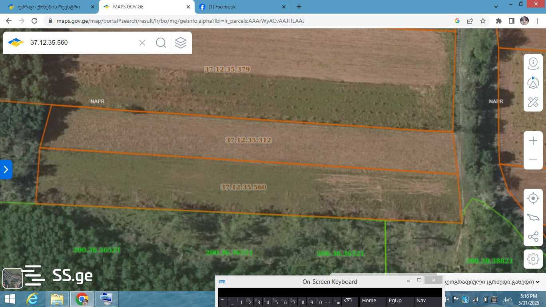Open the measurement ruler tool
The width and height of the screenshot is (546, 307).
[533, 102]
